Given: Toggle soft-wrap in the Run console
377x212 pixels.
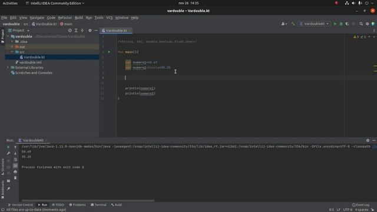Looking at the screenshot, I should coord(15,160).
